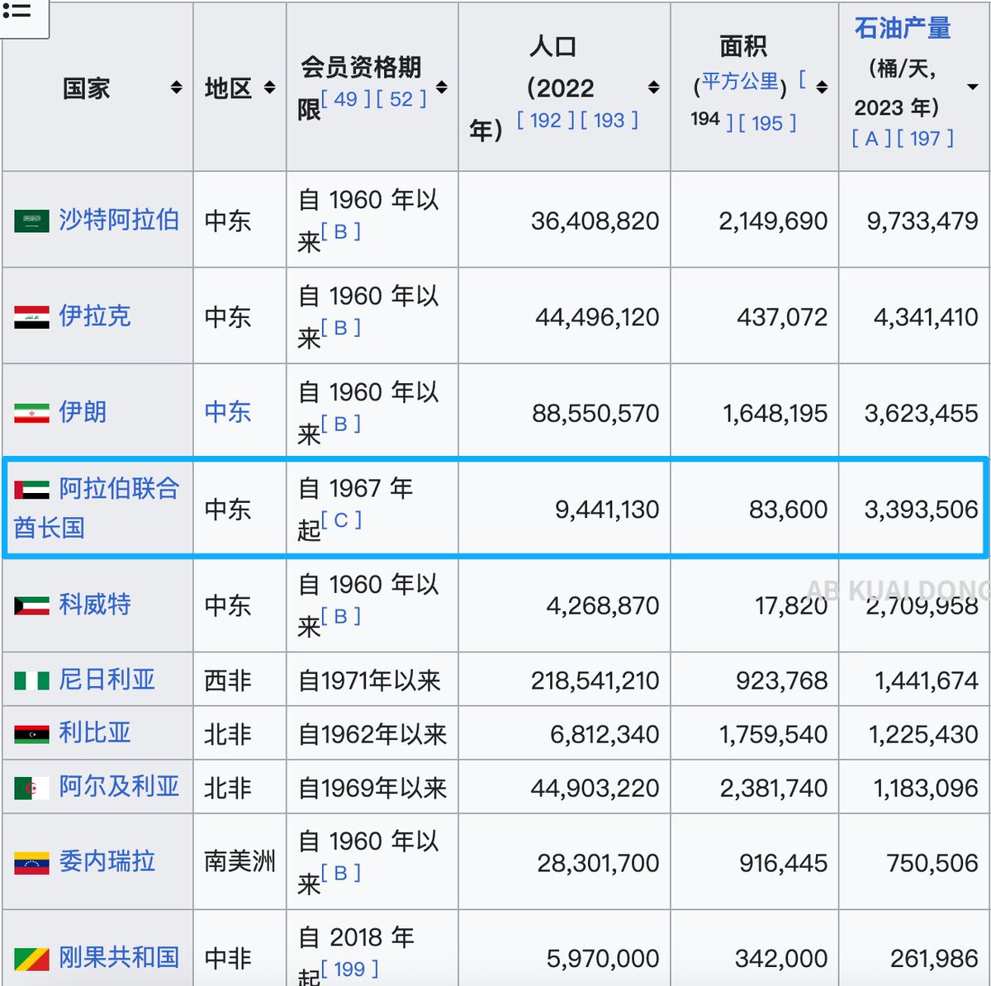The height and width of the screenshot is (986, 991).
Task: Open the 伊拉克 article link
Action: [95, 316]
